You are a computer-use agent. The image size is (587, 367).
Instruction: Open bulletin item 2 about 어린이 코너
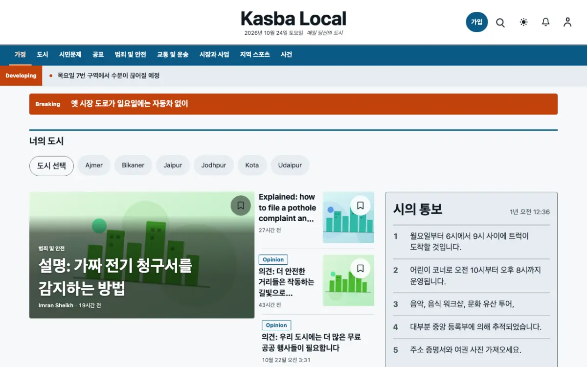coord(472,276)
